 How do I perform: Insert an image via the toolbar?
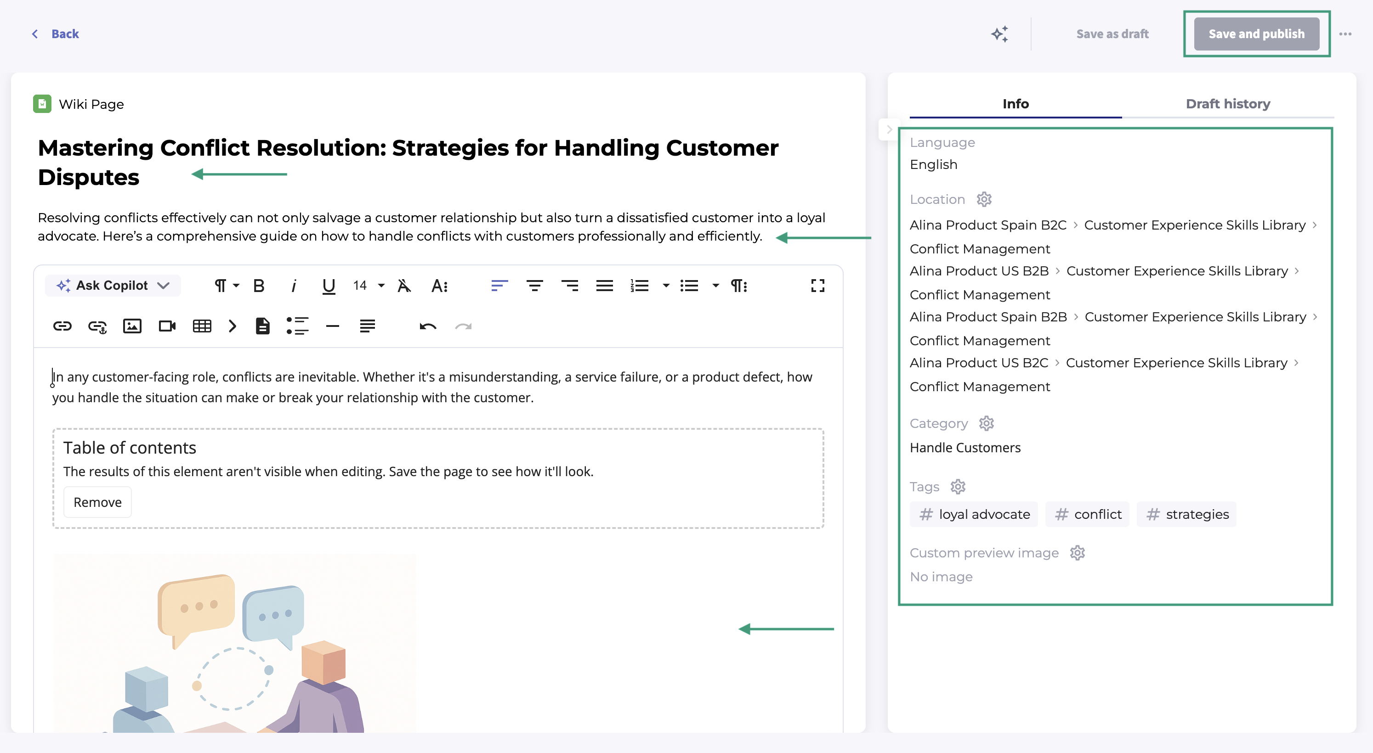pos(132,326)
